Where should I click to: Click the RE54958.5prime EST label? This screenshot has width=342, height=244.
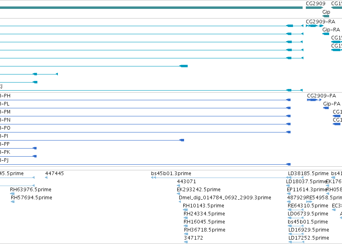324,198
